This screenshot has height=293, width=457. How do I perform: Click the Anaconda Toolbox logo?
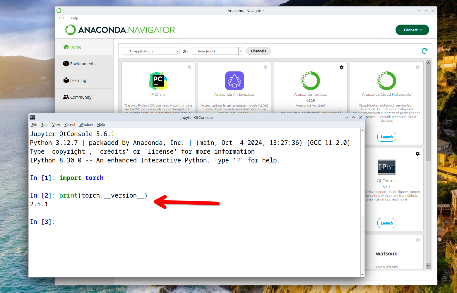[311, 81]
